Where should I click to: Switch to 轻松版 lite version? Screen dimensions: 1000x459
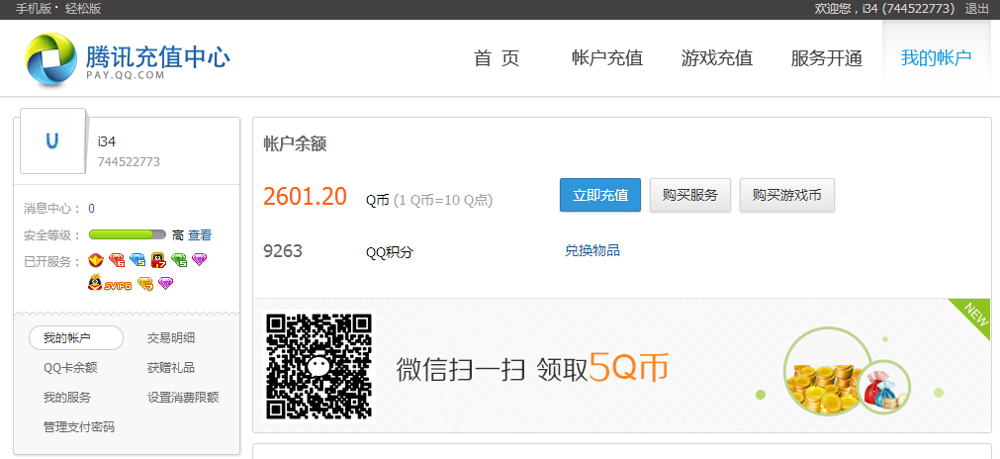coord(83,9)
